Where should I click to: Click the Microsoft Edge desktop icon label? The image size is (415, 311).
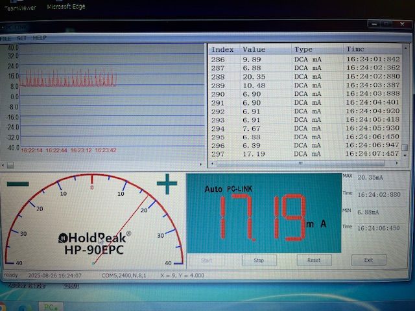tap(66, 6)
